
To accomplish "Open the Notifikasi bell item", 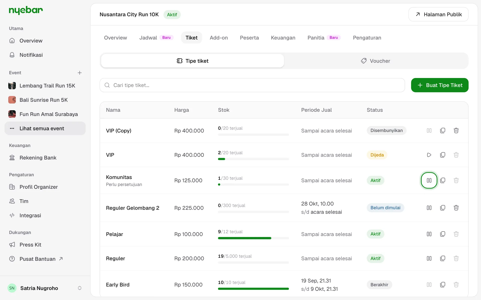I will (x=45, y=55).
